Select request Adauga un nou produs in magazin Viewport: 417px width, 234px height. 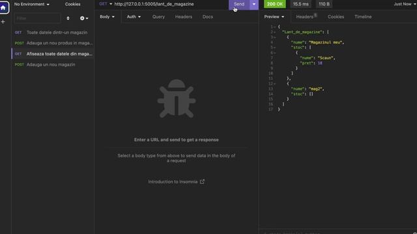pyautogui.click(x=53, y=43)
